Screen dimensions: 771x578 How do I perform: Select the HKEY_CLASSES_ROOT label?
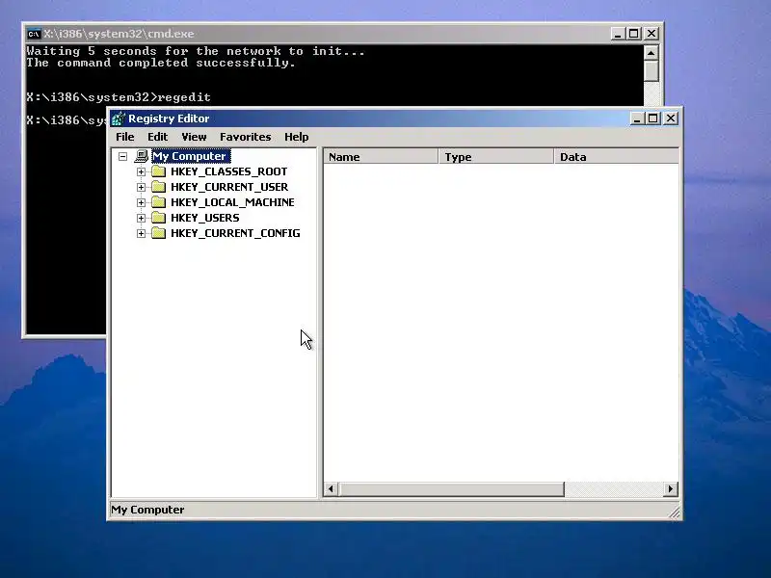tap(228, 171)
